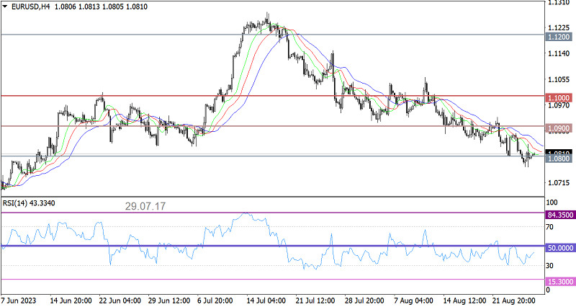Click the 22 Jun 04:00 time axis label
576x307 pixels.
tap(120, 301)
